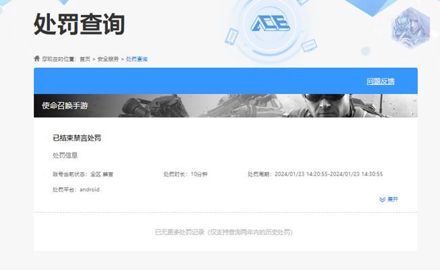Select the 处罚查询 breadcrumb link

pos(137,59)
